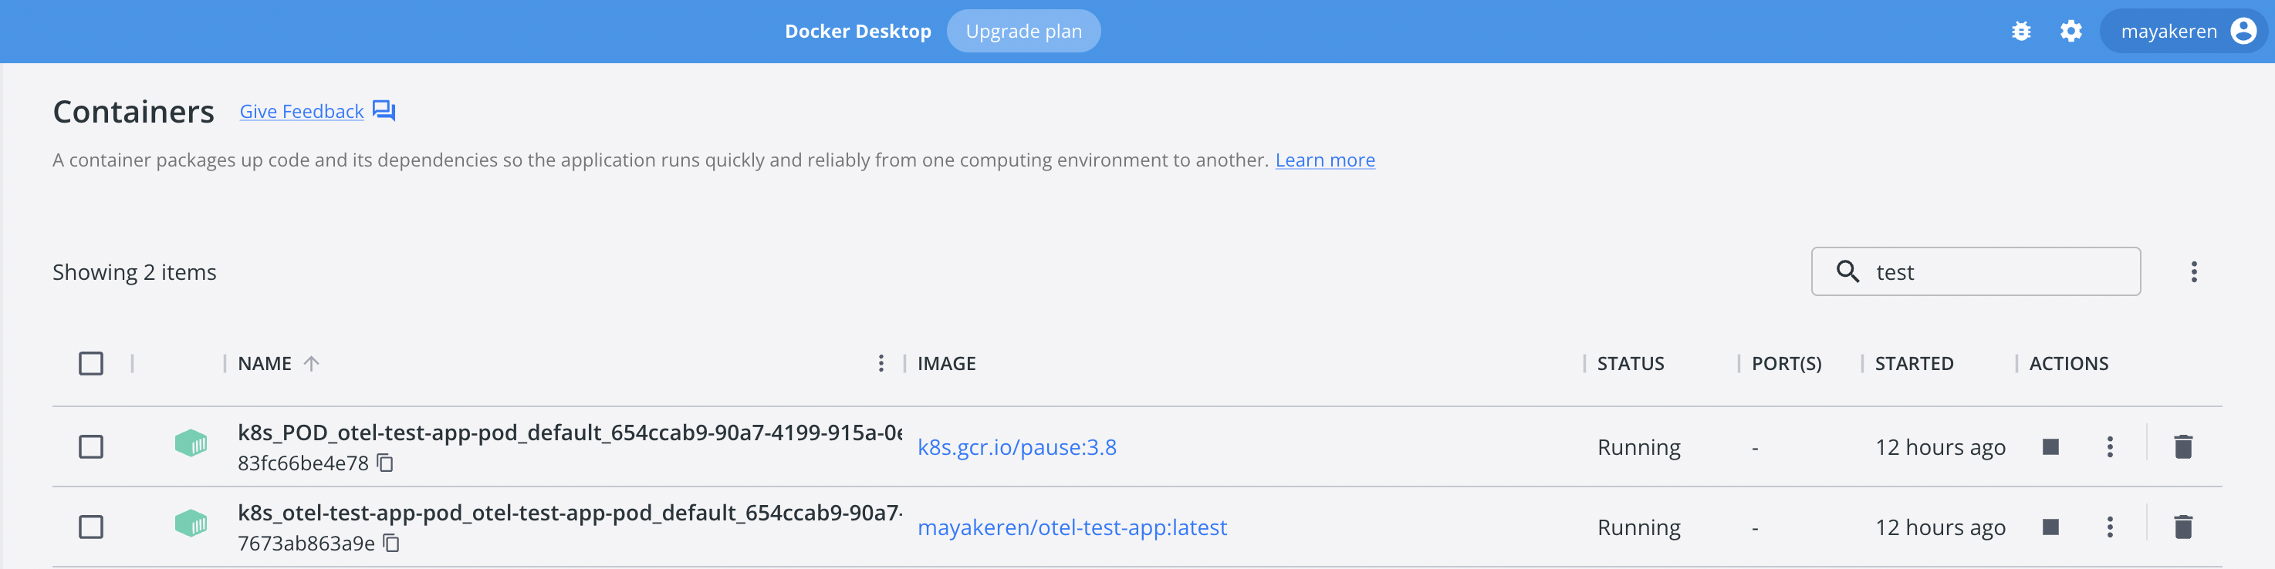Viewport: 2275px width, 569px height.
Task: Stop the mayakeren/otel-test-app container
Action: coord(2050,527)
